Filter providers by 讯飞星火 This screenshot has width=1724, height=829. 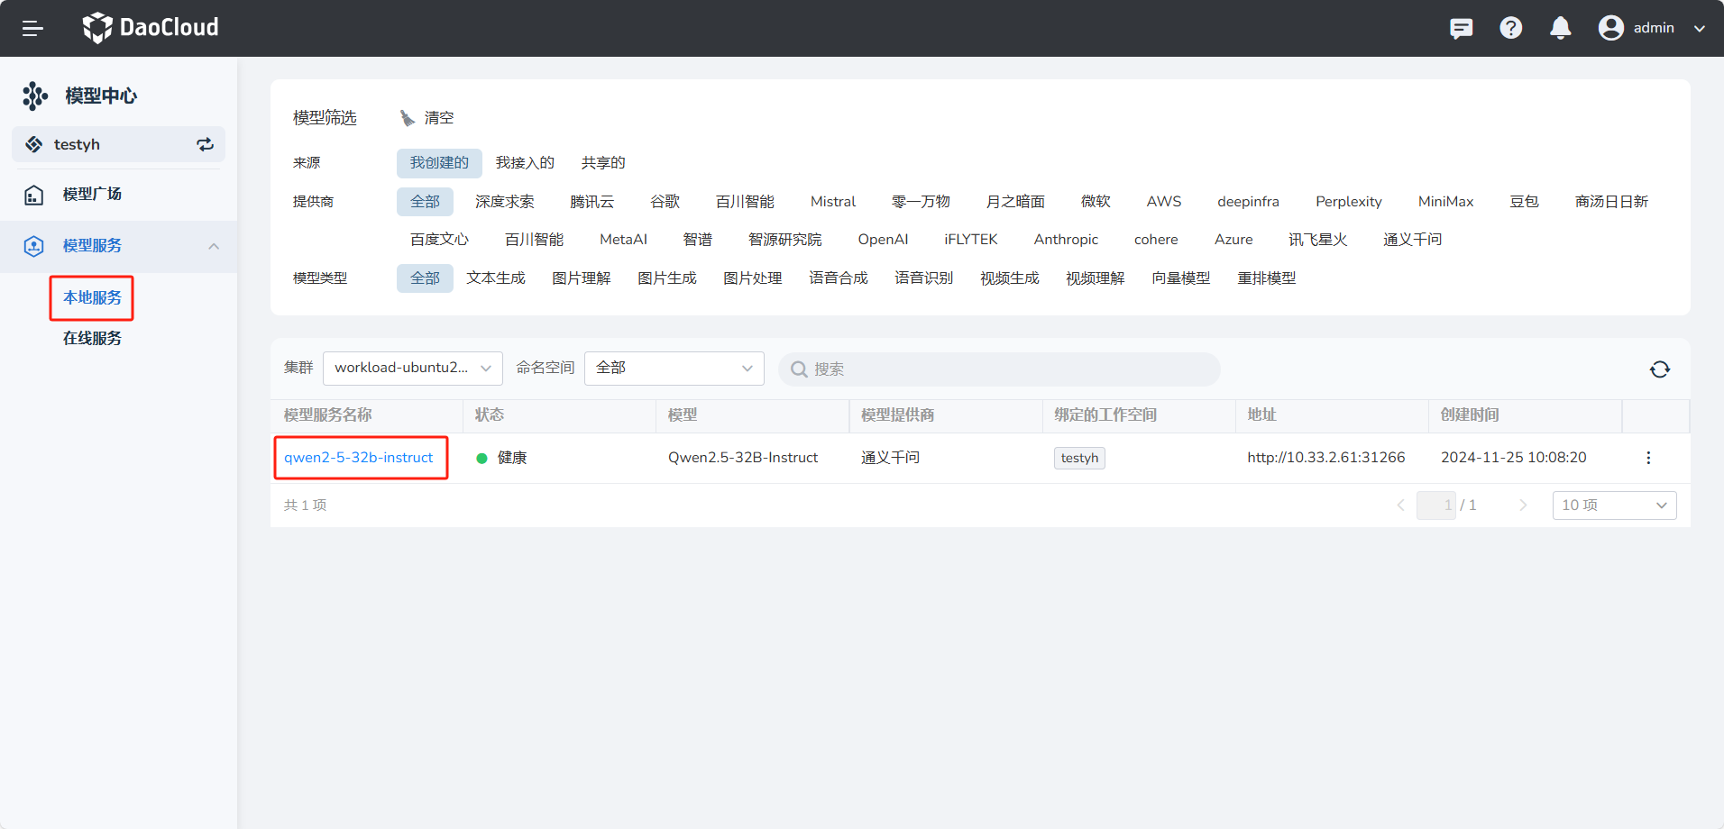coord(1317,240)
